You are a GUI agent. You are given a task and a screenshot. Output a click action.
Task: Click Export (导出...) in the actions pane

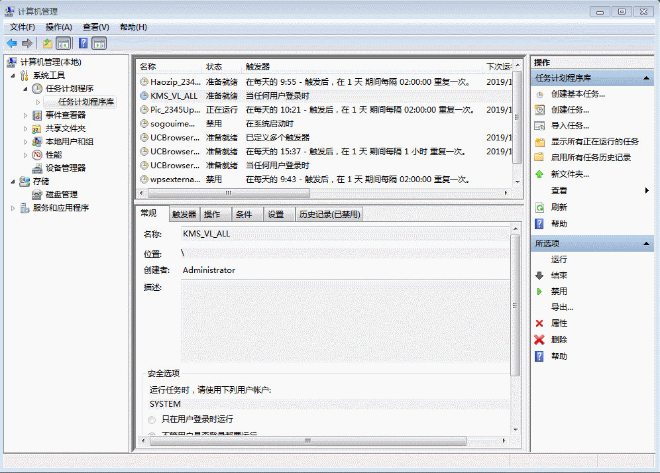pyautogui.click(x=562, y=307)
